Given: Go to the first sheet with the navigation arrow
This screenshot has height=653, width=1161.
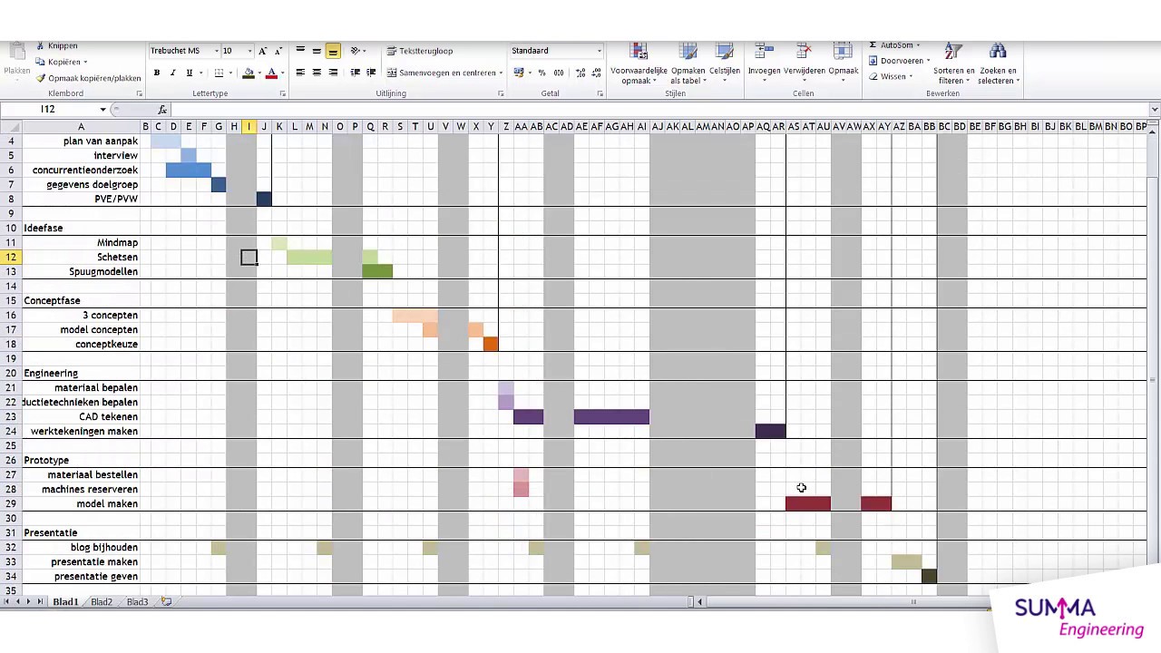Looking at the screenshot, I should (7, 601).
